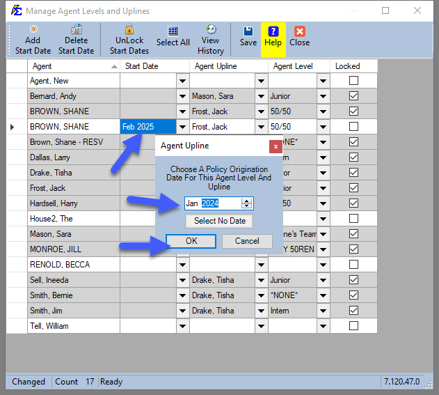Open Start Date dropdown for Smith, Bernie
Viewport: 439px width, 395px height.
click(183, 295)
